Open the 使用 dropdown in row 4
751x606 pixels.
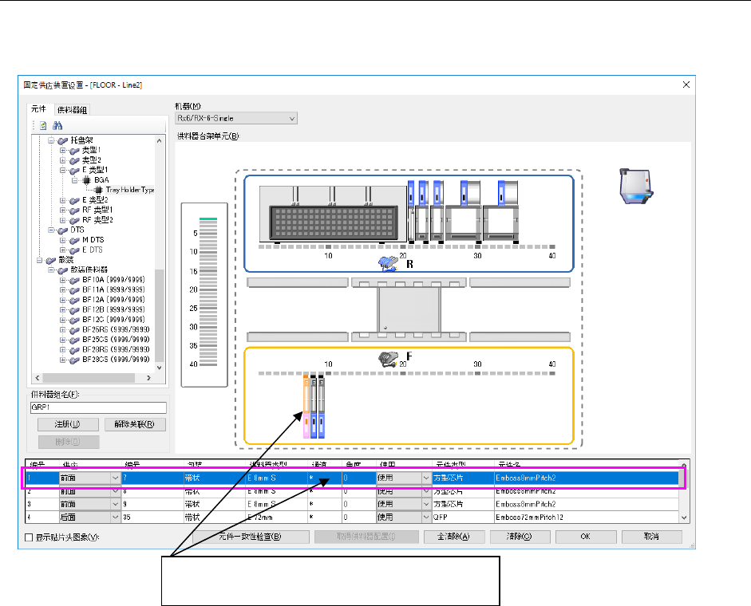click(426, 517)
